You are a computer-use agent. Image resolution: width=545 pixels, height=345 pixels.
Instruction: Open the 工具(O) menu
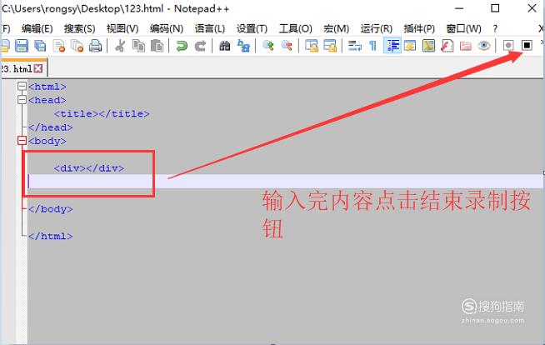pos(296,28)
